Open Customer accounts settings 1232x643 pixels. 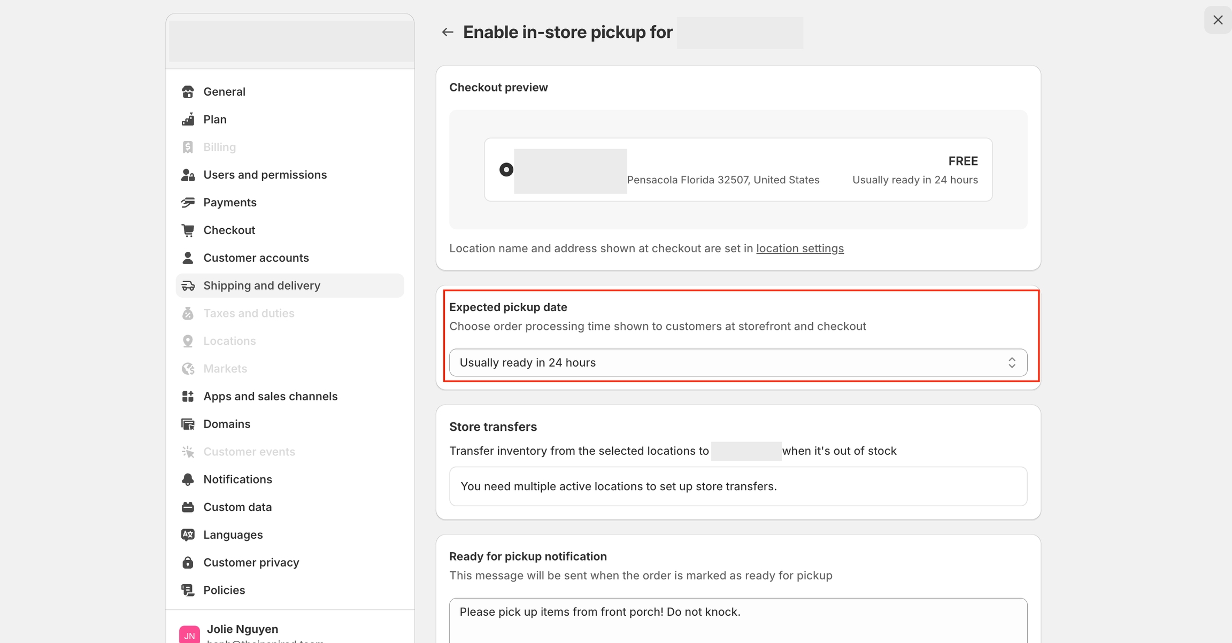pos(256,258)
